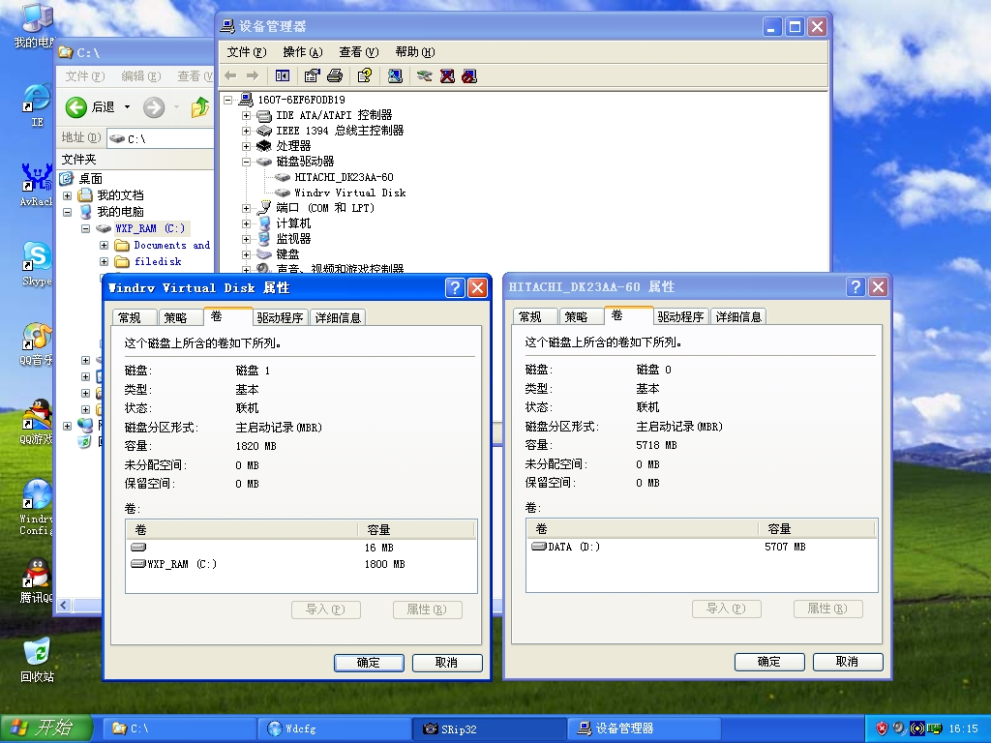Click the Scan for hardware changes icon
This screenshot has width=991, height=743.
tap(395, 75)
